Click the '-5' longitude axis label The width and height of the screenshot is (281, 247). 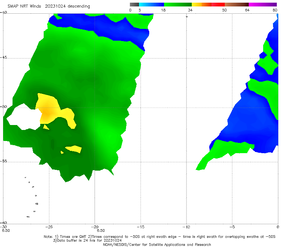tap(232, 227)
